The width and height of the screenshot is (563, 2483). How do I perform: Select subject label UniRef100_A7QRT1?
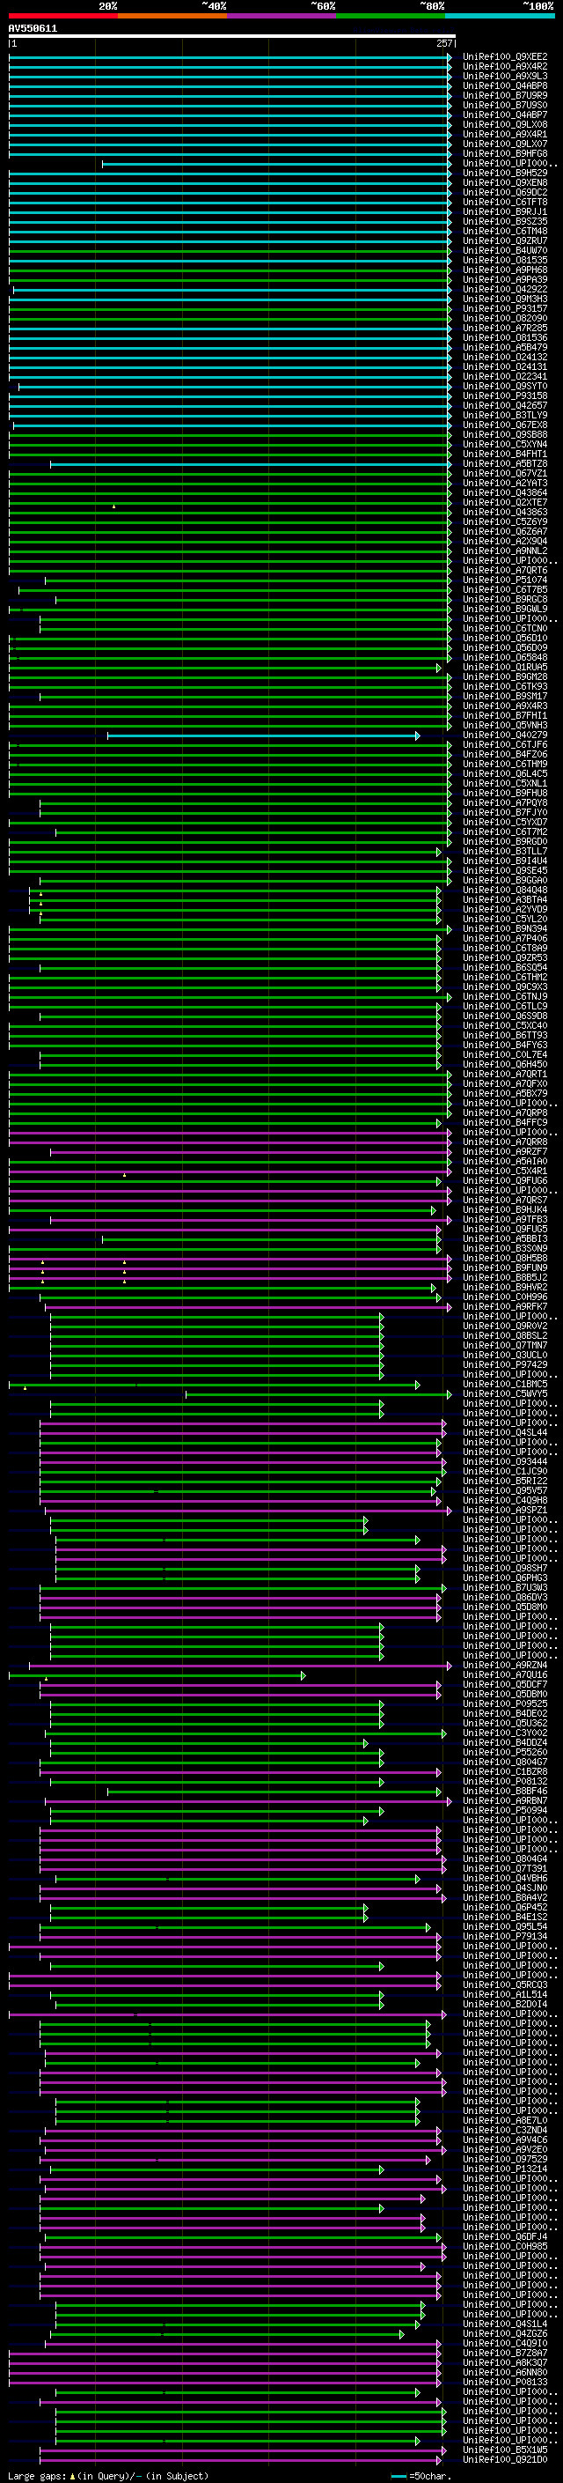click(x=505, y=1074)
